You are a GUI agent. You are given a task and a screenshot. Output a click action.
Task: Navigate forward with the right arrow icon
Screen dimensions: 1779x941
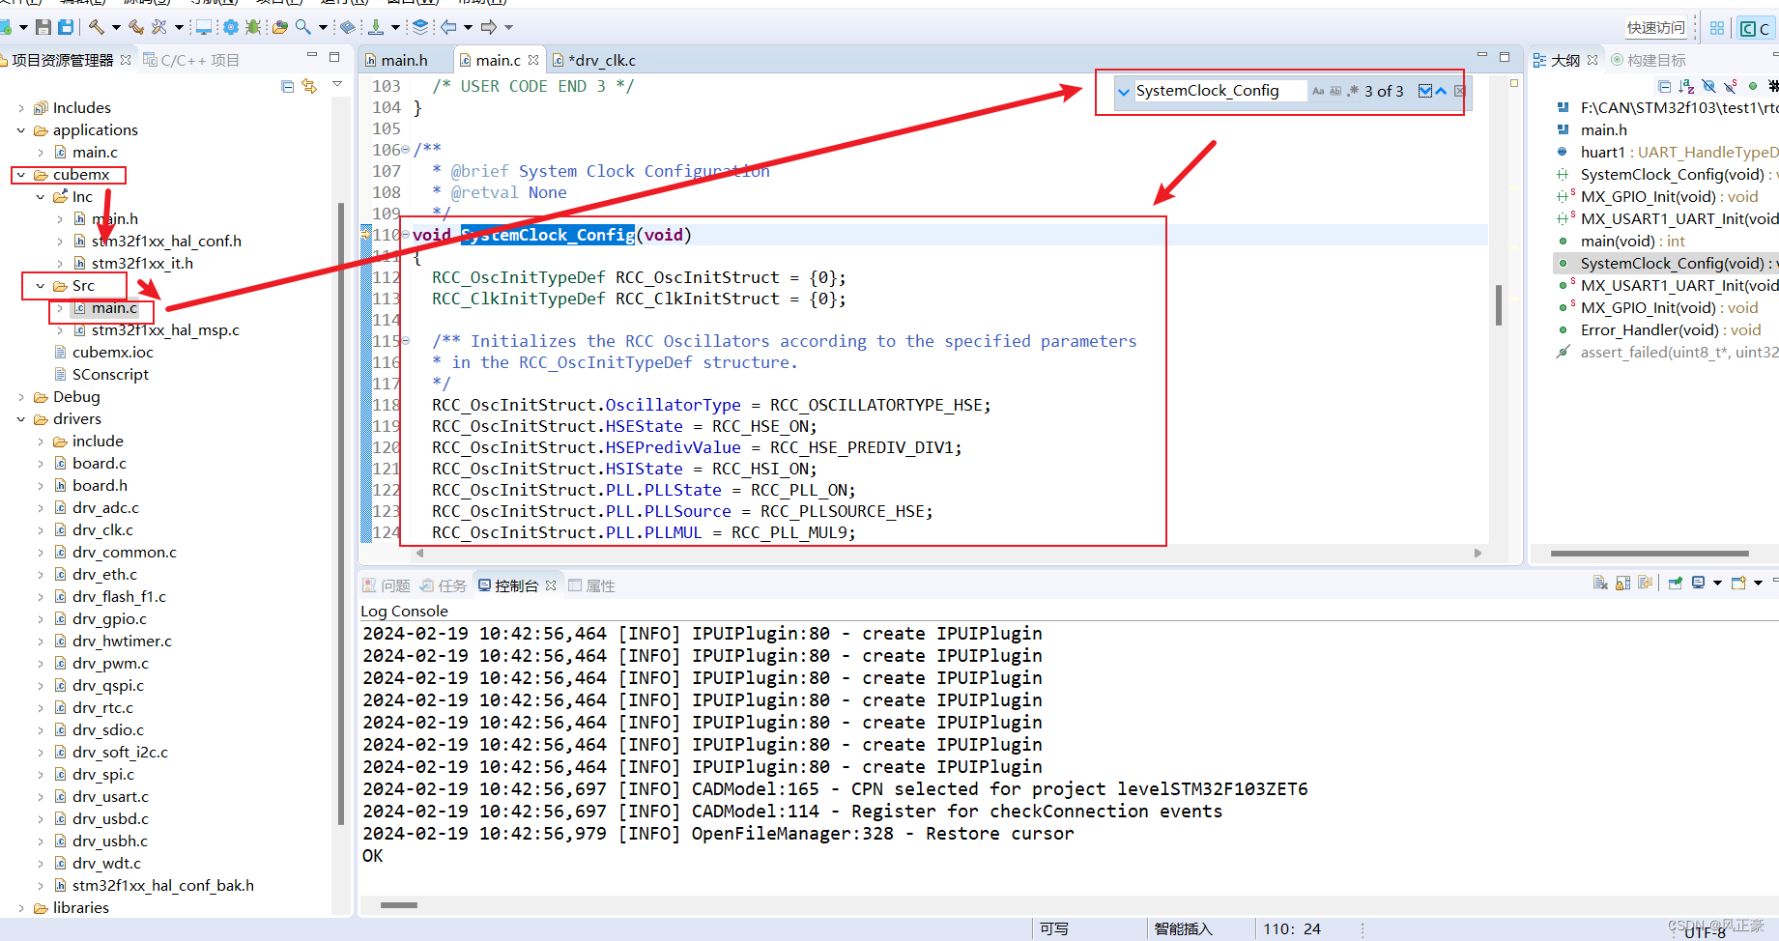point(489,27)
